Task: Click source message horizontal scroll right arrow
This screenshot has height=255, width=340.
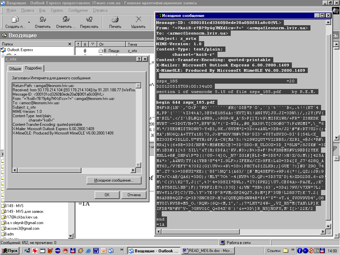Action: (x=323, y=231)
